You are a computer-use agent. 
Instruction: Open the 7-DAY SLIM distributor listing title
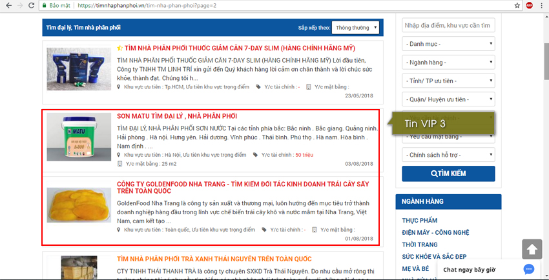[x=240, y=48]
